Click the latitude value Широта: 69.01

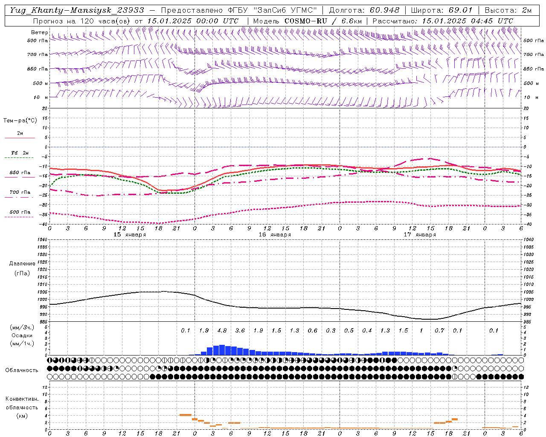[441, 10]
